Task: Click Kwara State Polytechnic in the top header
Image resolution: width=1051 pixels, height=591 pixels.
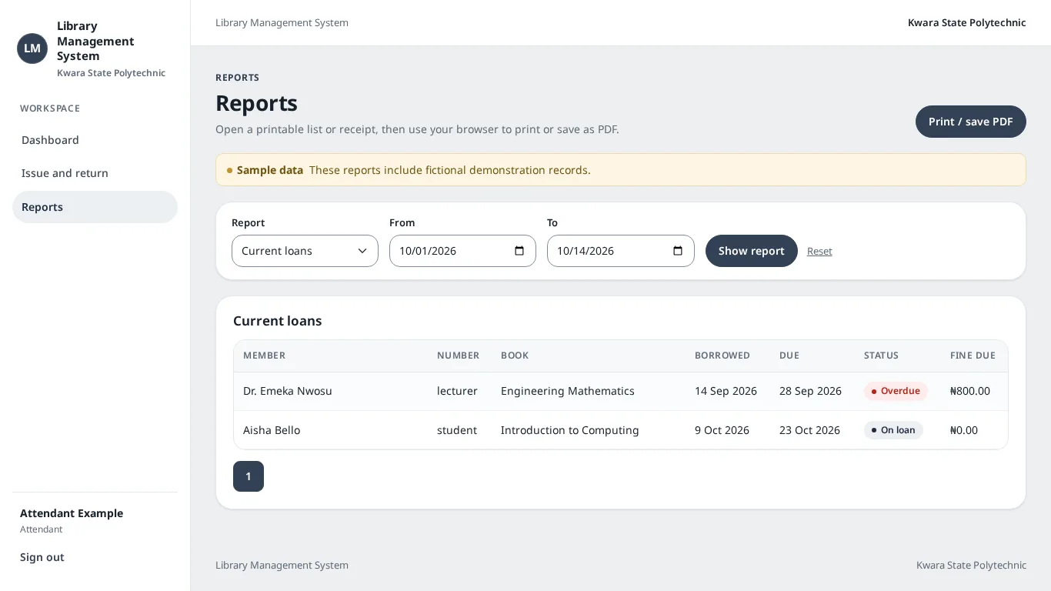Action: coord(966,23)
